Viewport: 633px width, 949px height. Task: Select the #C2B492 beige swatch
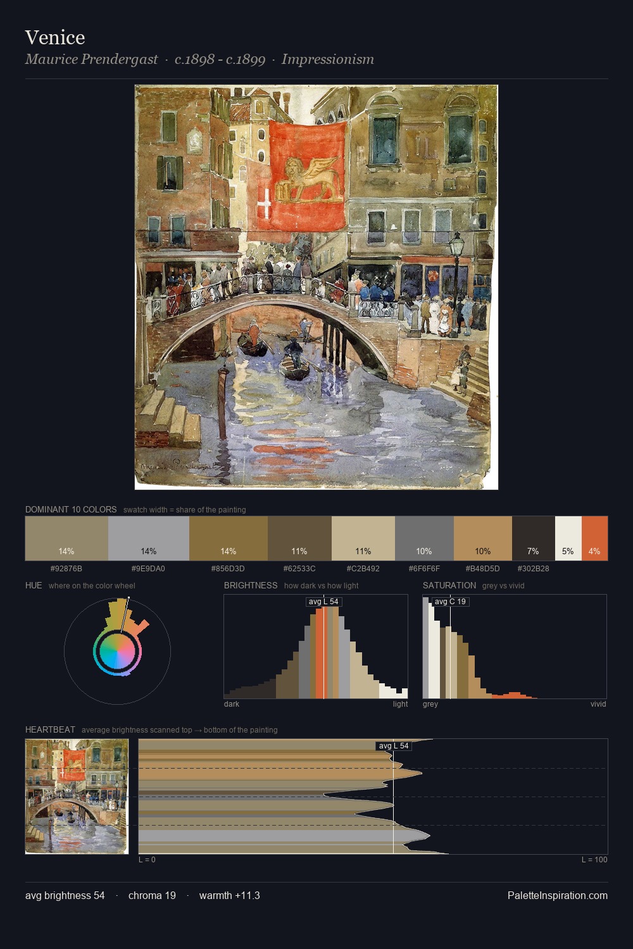(x=363, y=538)
